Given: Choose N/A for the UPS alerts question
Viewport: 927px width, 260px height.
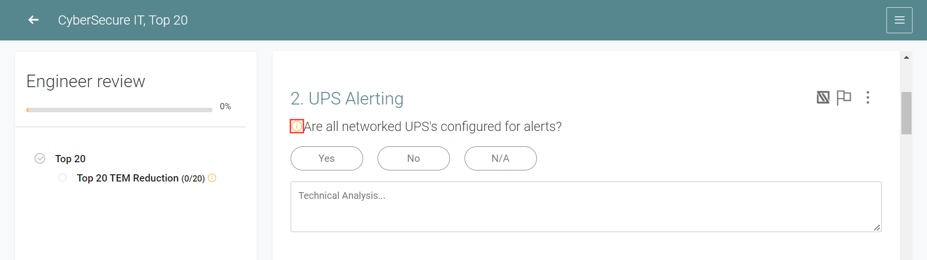Looking at the screenshot, I should [x=500, y=158].
